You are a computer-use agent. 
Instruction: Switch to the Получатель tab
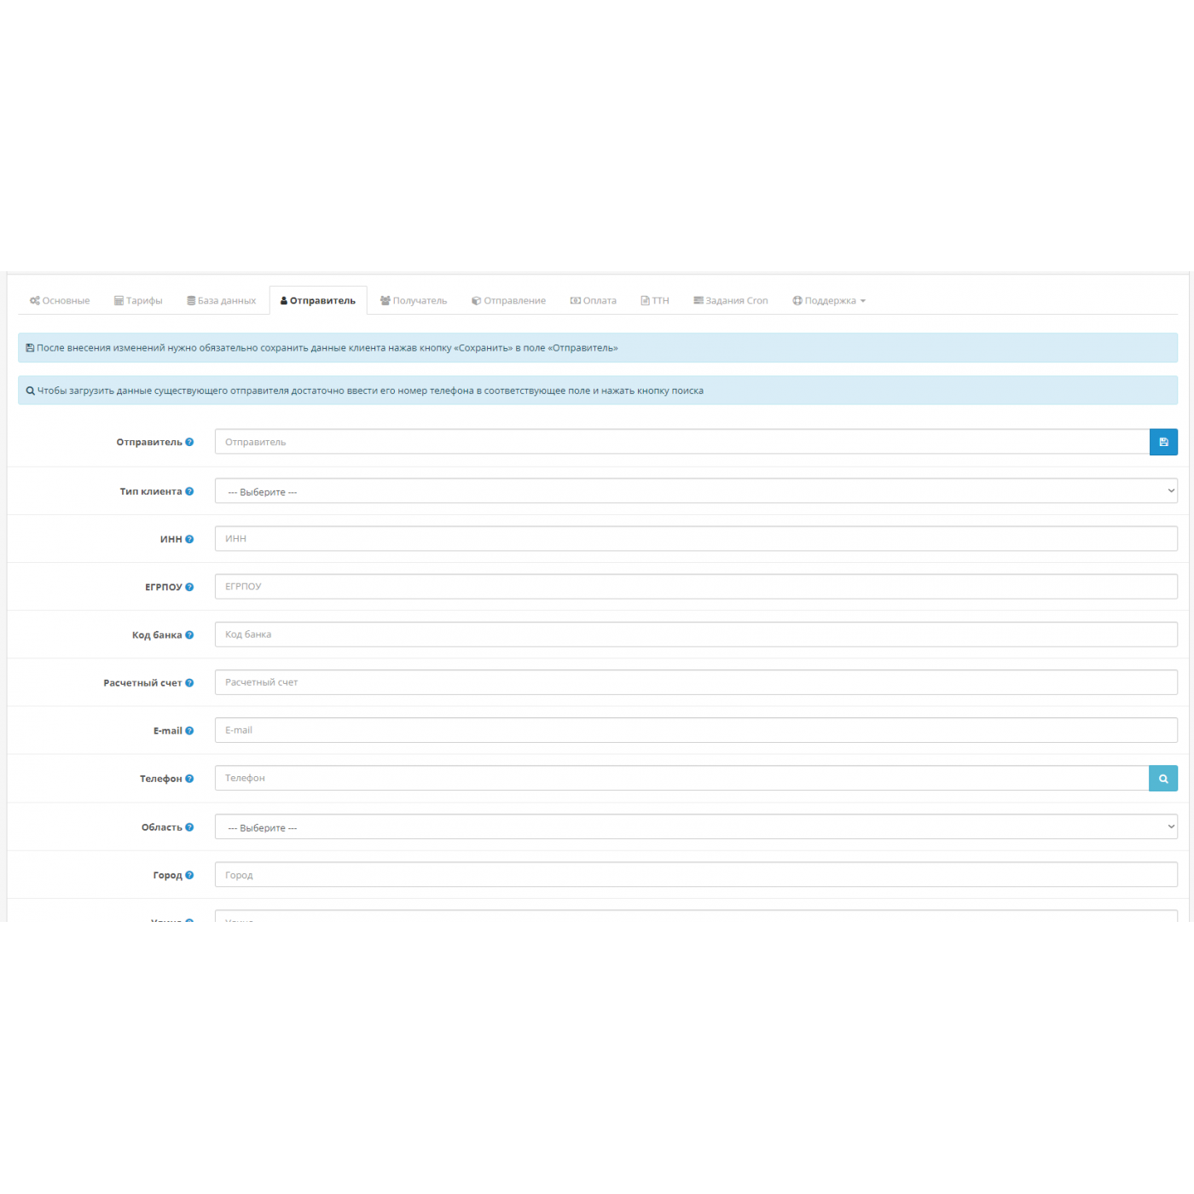pyautogui.click(x=414, y=301)
